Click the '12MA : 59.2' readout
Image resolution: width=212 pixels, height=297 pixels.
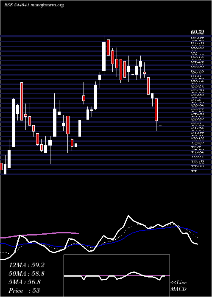click(27, 265)
